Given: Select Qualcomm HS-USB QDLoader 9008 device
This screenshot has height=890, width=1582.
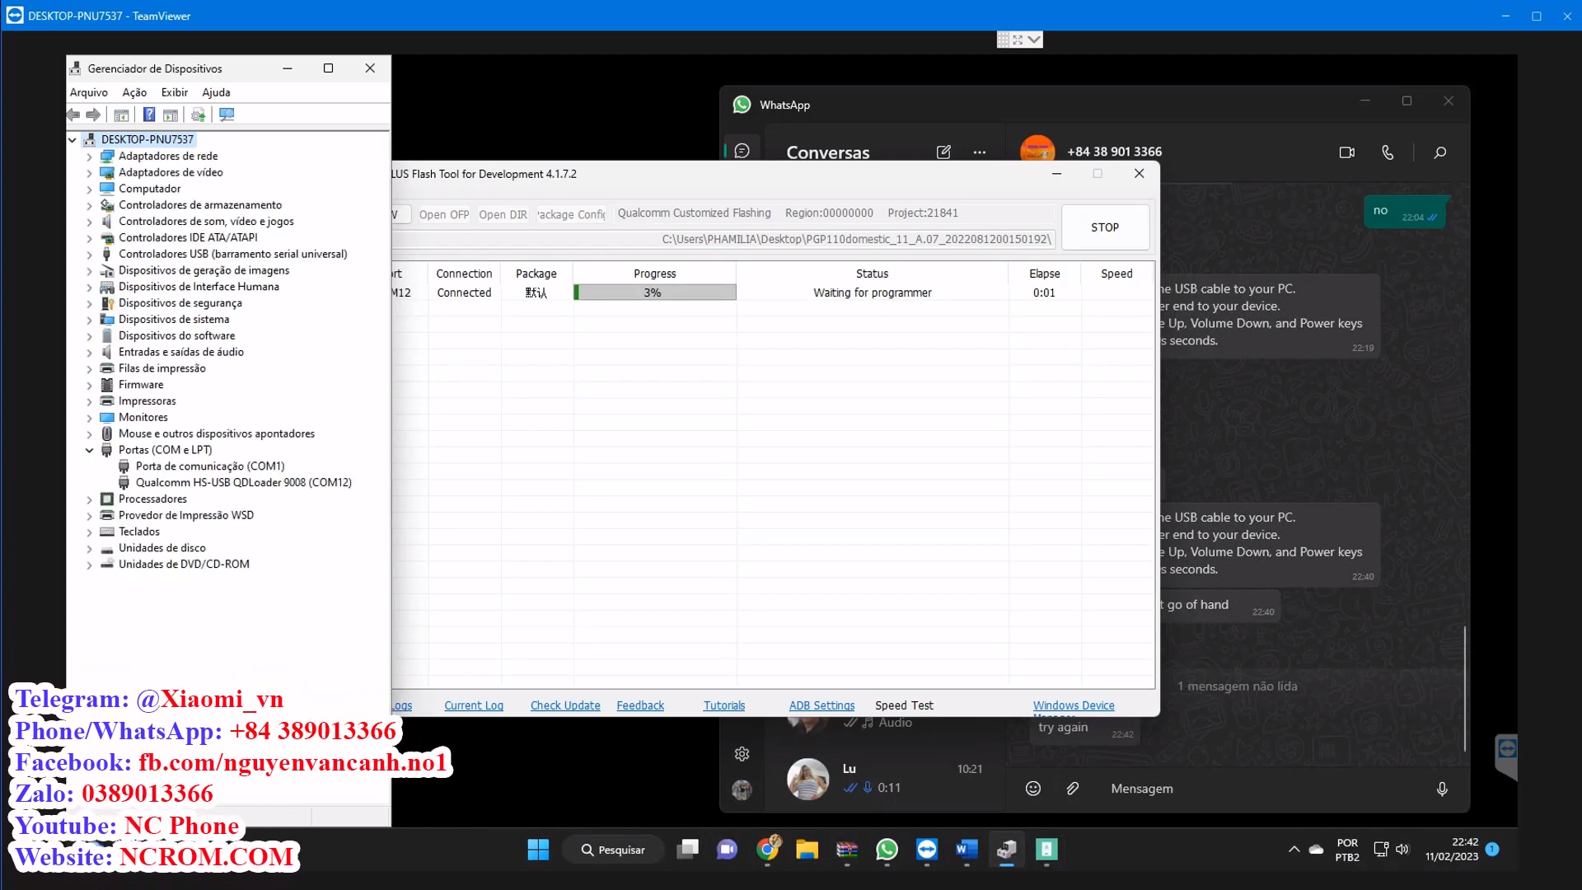Looking at the screenshot, I should [243, 483].
